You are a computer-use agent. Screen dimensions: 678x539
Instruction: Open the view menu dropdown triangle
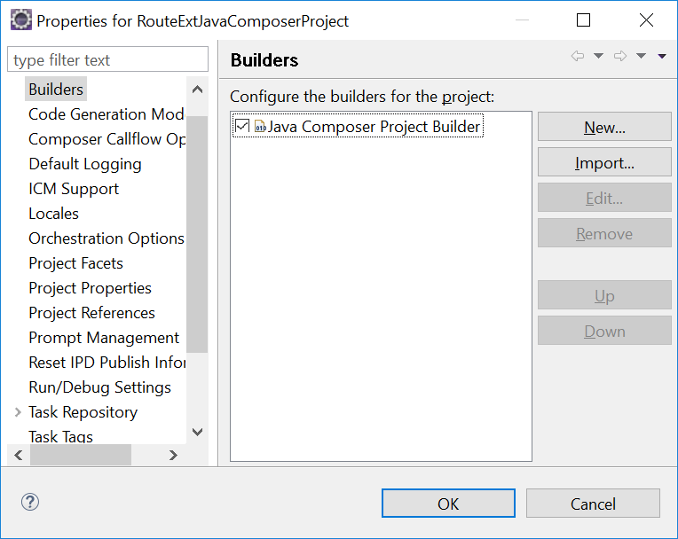(x=661, y=57)
